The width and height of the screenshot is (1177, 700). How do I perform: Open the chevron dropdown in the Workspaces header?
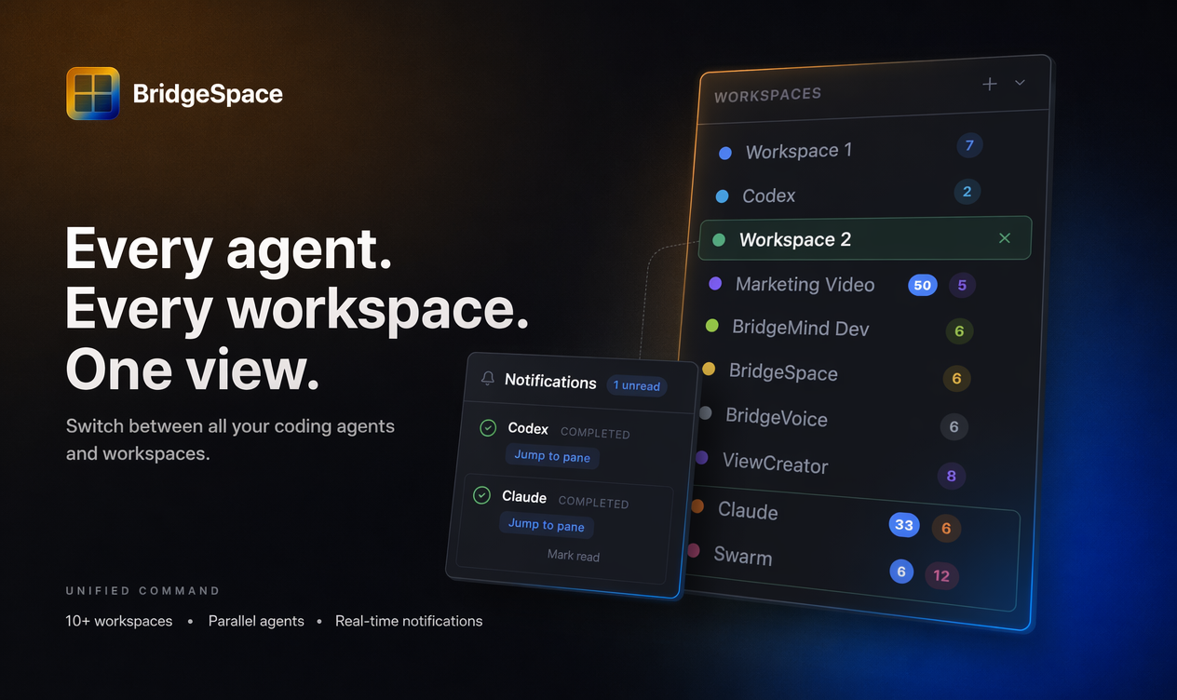coord(1020,82)
